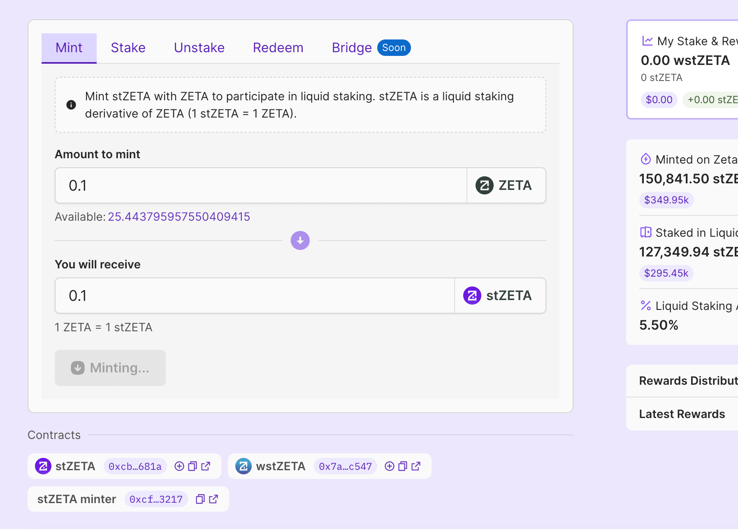Focus the Amount to mint input
The image size is (738, 529).
(261, 185)
